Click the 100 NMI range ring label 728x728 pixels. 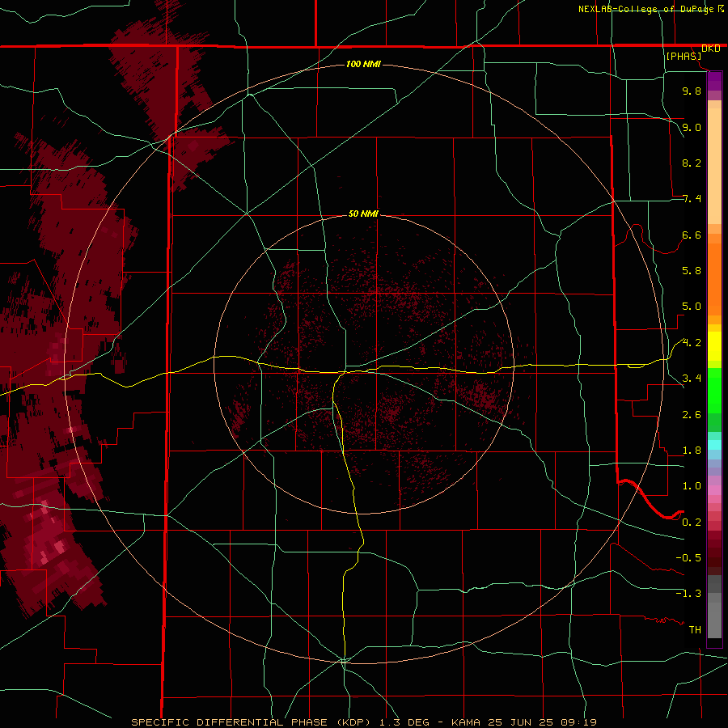(363, 64)
